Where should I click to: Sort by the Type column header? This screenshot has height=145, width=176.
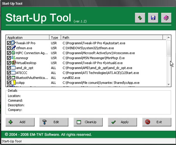(55, 38)
